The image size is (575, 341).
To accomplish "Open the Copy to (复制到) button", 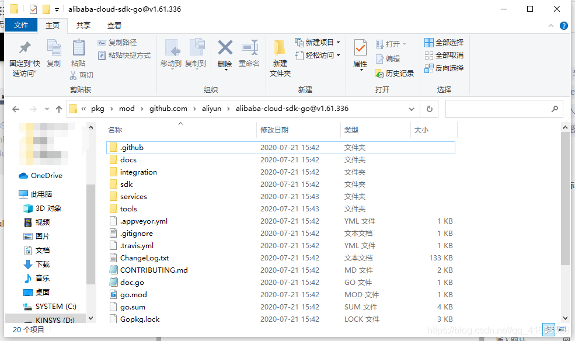I will (x=196, y=54).
